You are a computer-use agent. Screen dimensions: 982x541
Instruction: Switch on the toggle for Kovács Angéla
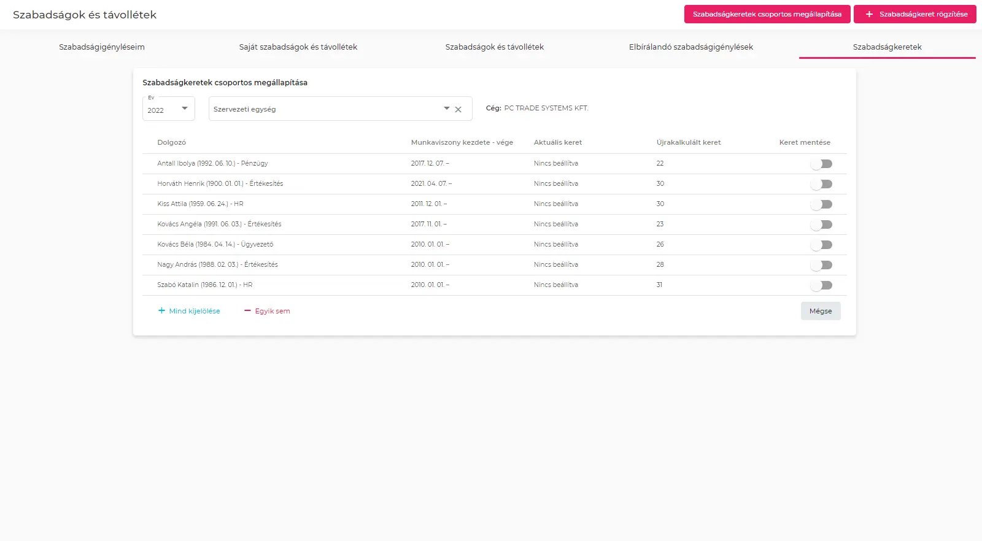tap(821, 224)
